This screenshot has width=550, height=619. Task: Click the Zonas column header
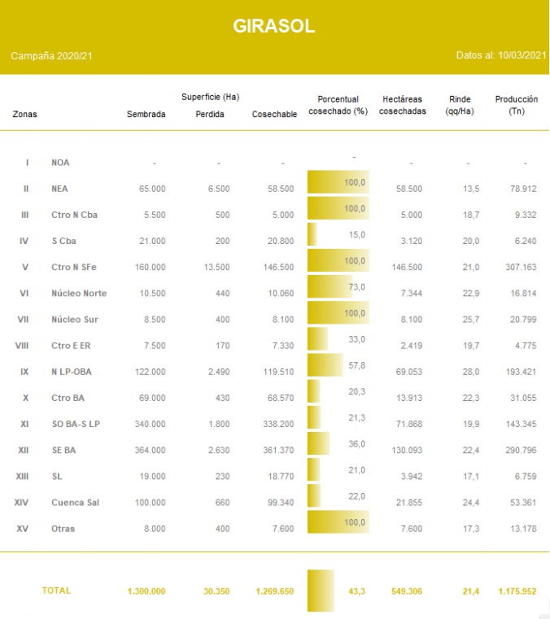[24, 115]
